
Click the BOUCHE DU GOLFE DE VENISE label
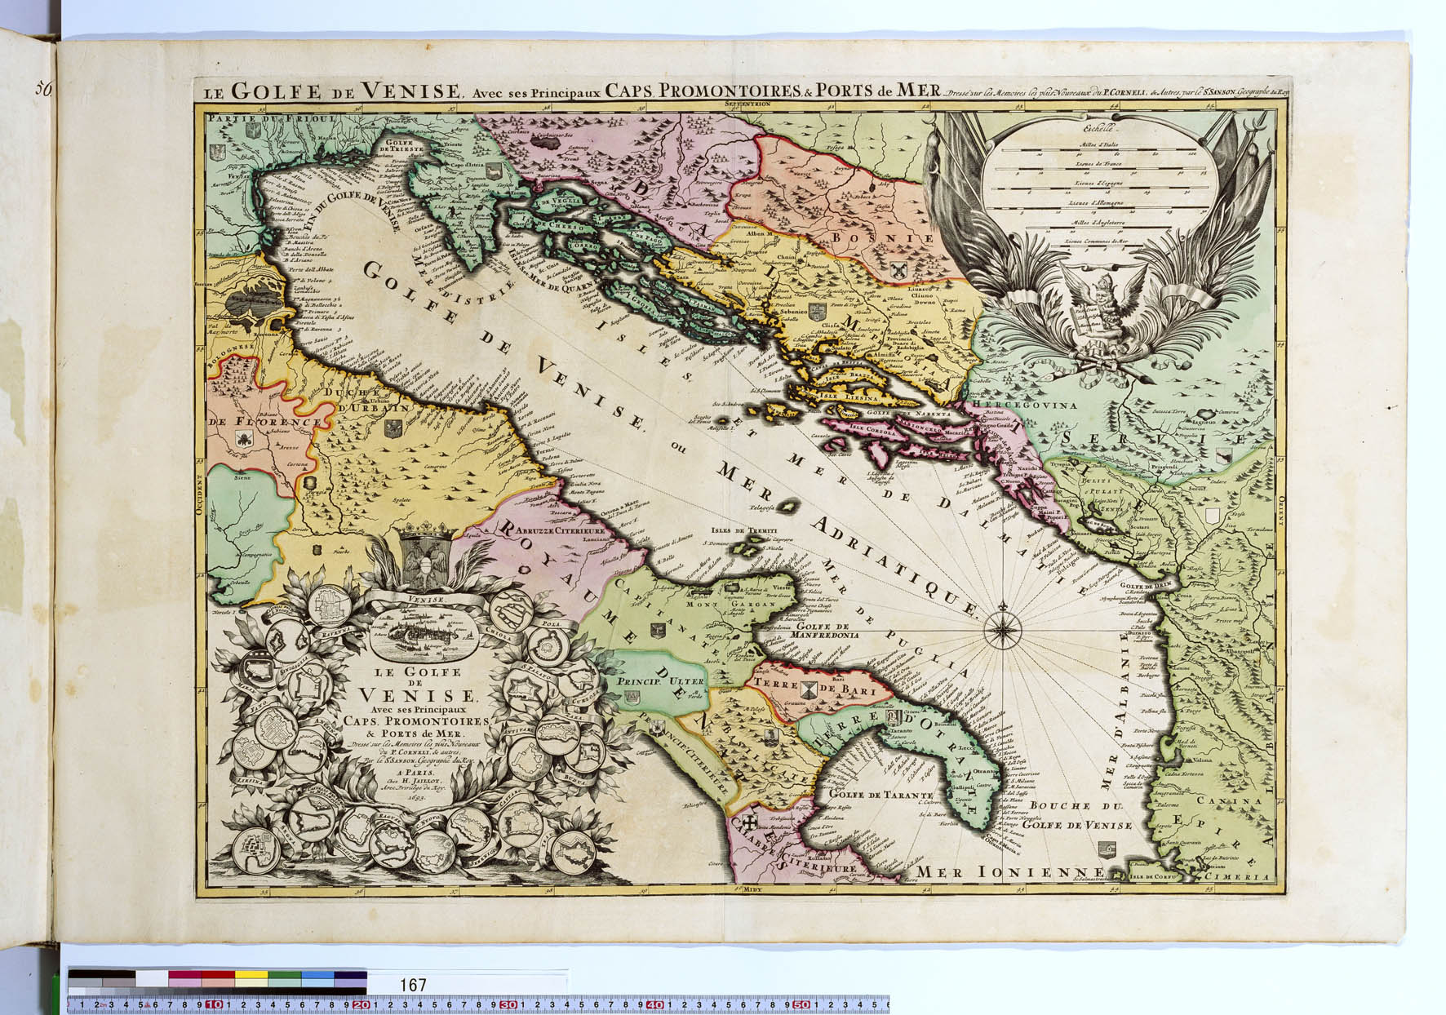[x=1076, y=815]
